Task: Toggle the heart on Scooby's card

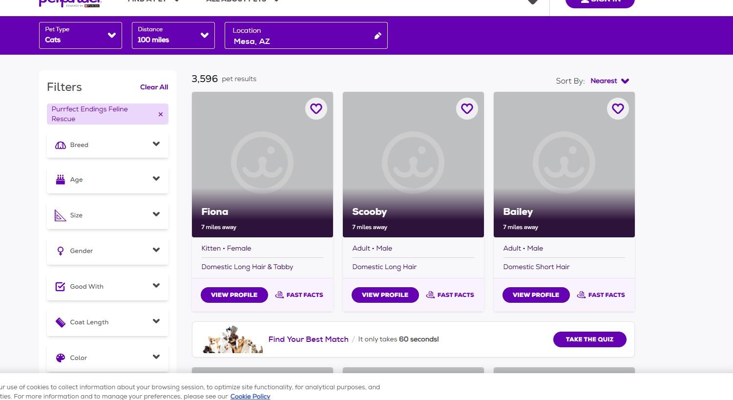Action: coord(467,108)
